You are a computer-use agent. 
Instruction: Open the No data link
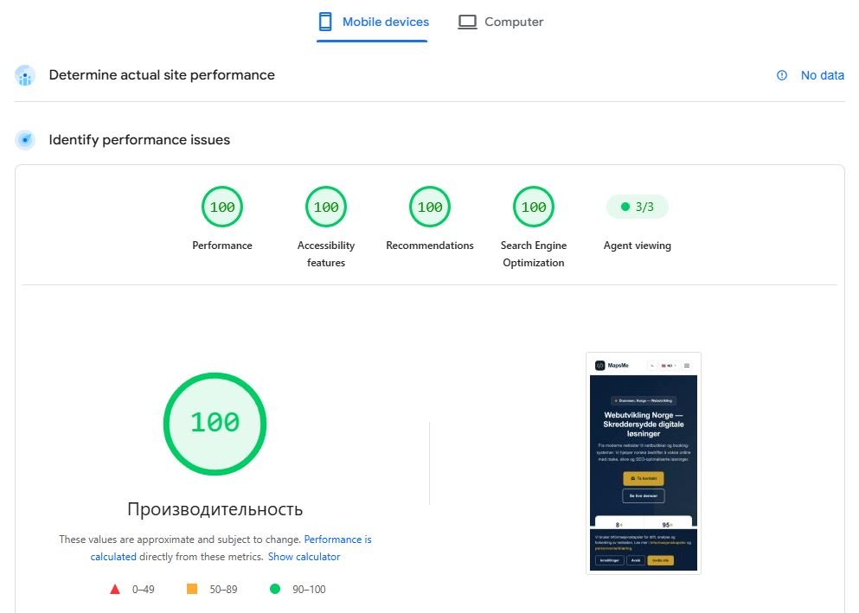pyautogui.click(x=822, y=75)
